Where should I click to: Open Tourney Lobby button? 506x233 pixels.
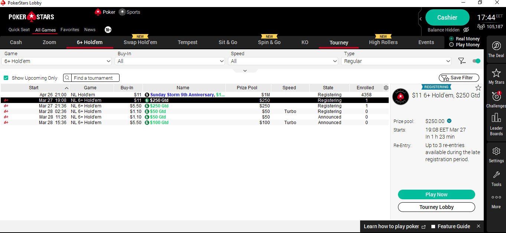click(437, 207)
